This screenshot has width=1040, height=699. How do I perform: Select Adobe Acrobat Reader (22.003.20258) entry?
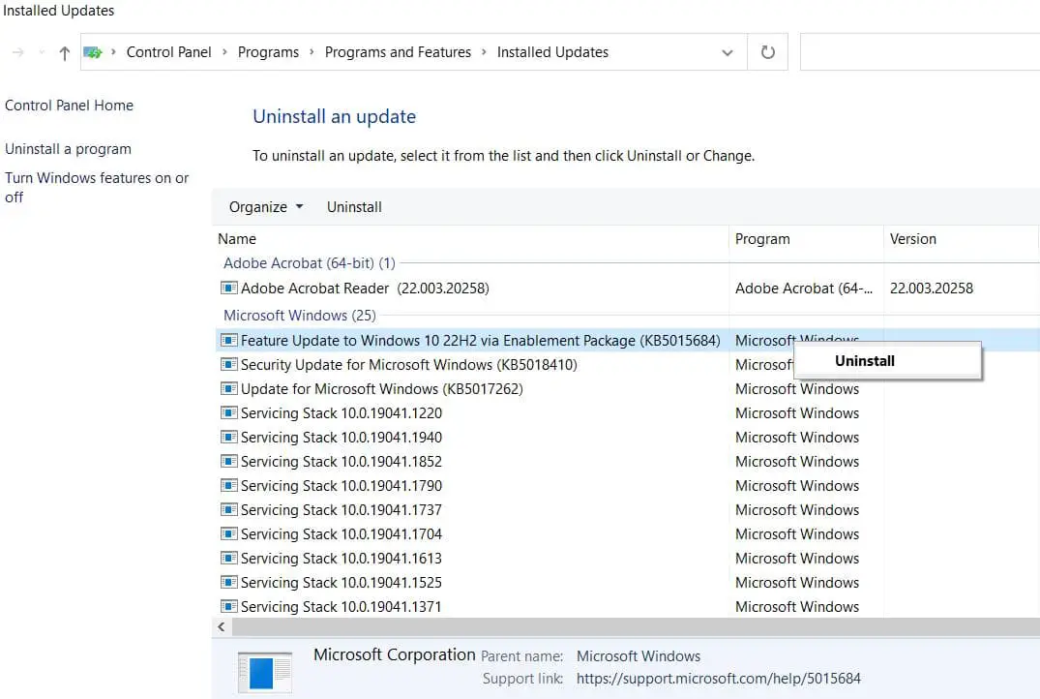coord(365,289)
